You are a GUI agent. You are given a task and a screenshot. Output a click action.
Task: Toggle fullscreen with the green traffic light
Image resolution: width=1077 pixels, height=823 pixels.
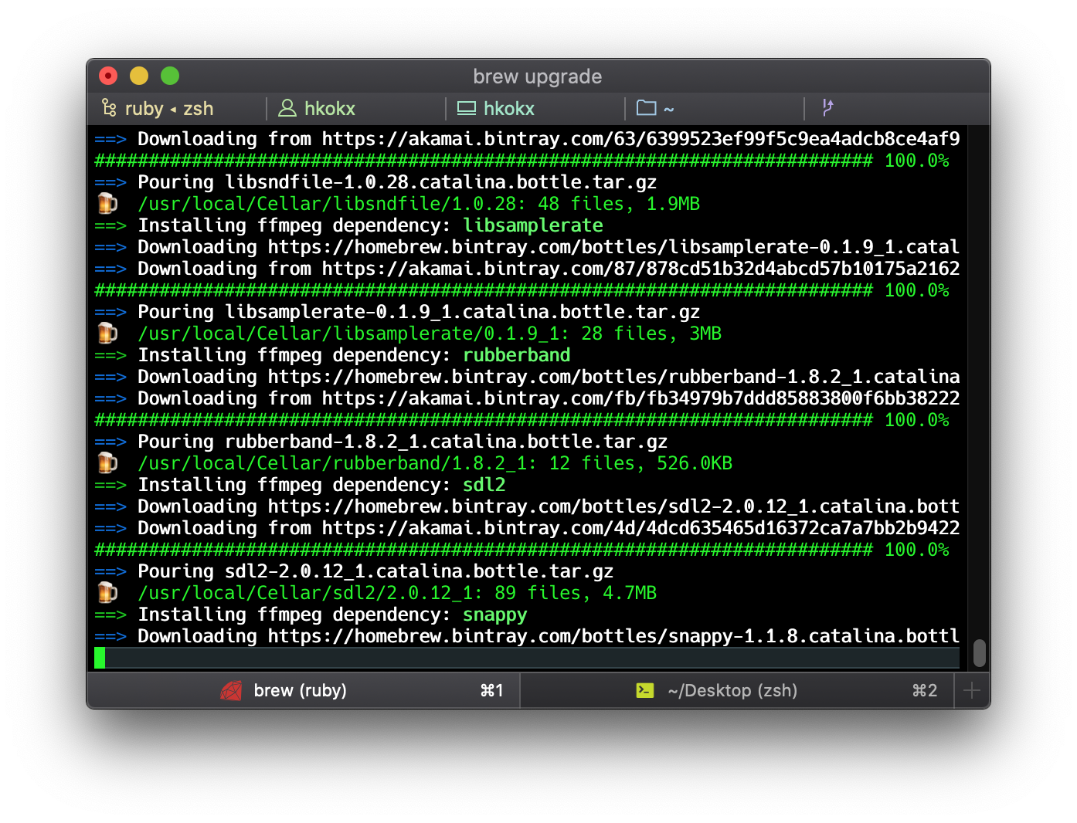169,76
